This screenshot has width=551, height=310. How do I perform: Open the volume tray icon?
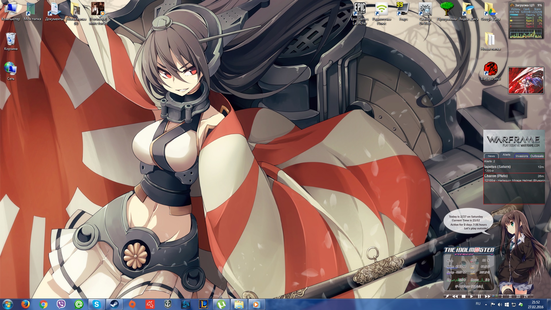[x=500, y=305]
